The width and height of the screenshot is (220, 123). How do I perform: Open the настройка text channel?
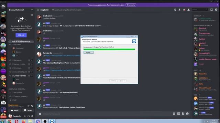click(21, 93)
